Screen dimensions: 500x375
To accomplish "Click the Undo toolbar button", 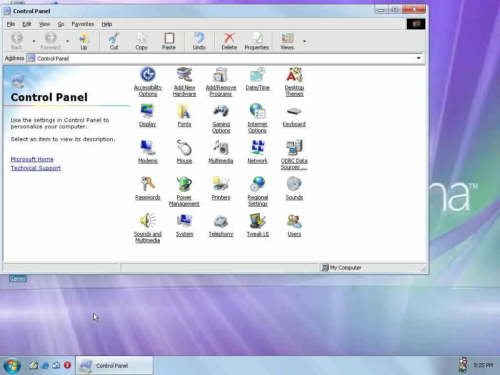I will pos(199,41).
